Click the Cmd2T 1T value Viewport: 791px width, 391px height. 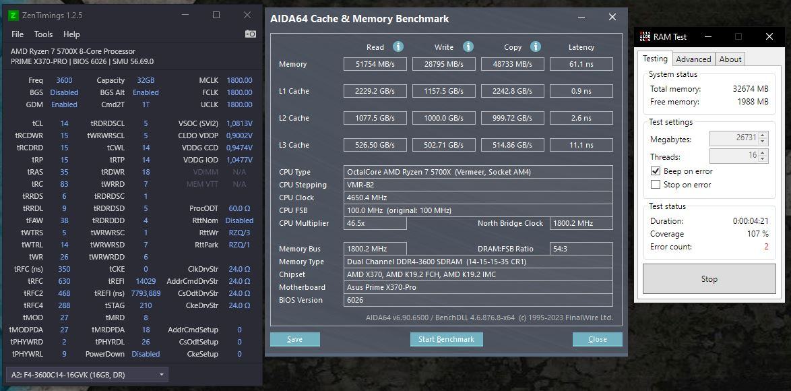pos(146,104)
